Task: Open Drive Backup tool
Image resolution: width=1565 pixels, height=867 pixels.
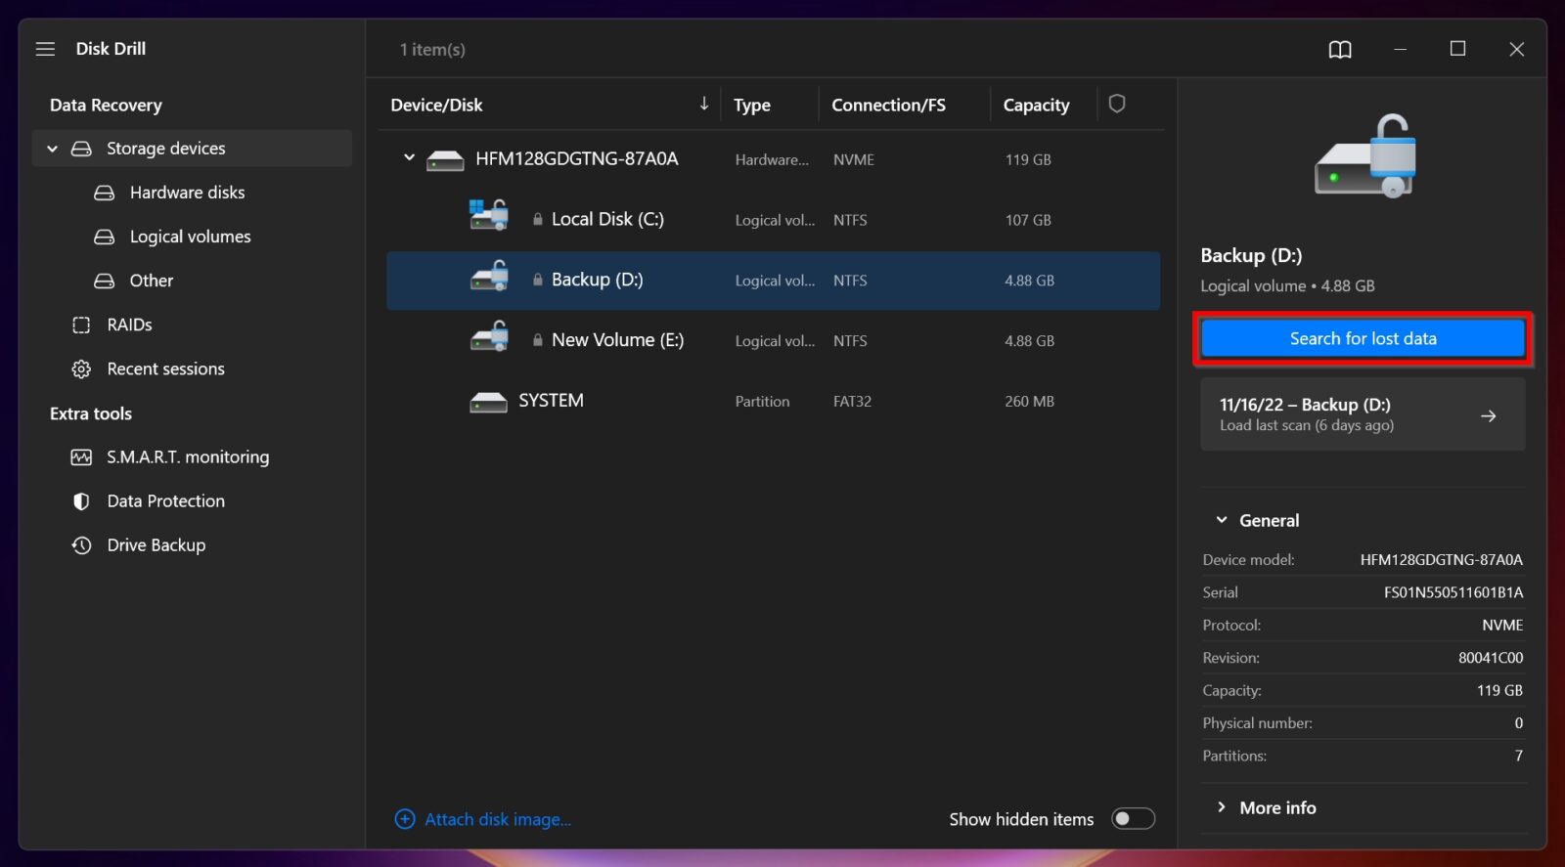Action: point(156,544)
